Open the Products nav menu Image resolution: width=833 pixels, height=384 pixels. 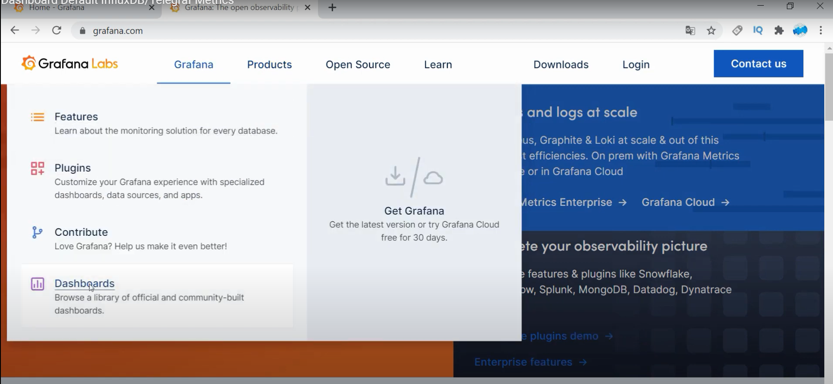coord(269,65)
